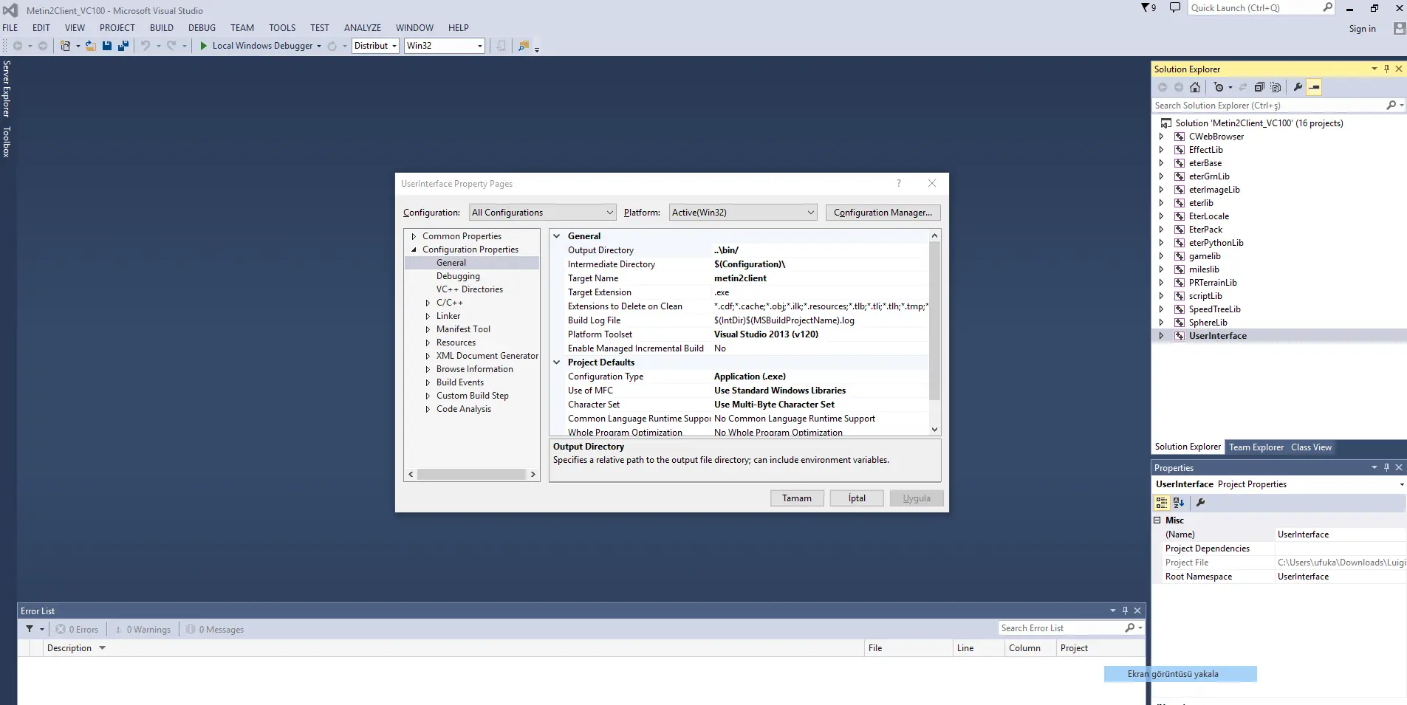This screenshot has width=1407, height=705.
Task: Click the Save All toolbar icon
Action: 123,46
